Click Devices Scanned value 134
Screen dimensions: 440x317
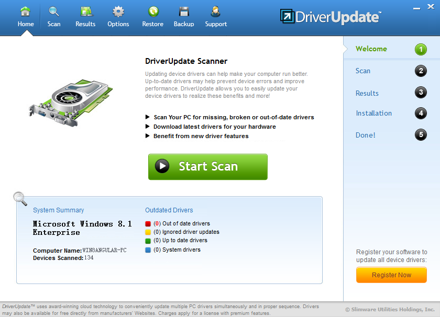click(x=89, y=257)
